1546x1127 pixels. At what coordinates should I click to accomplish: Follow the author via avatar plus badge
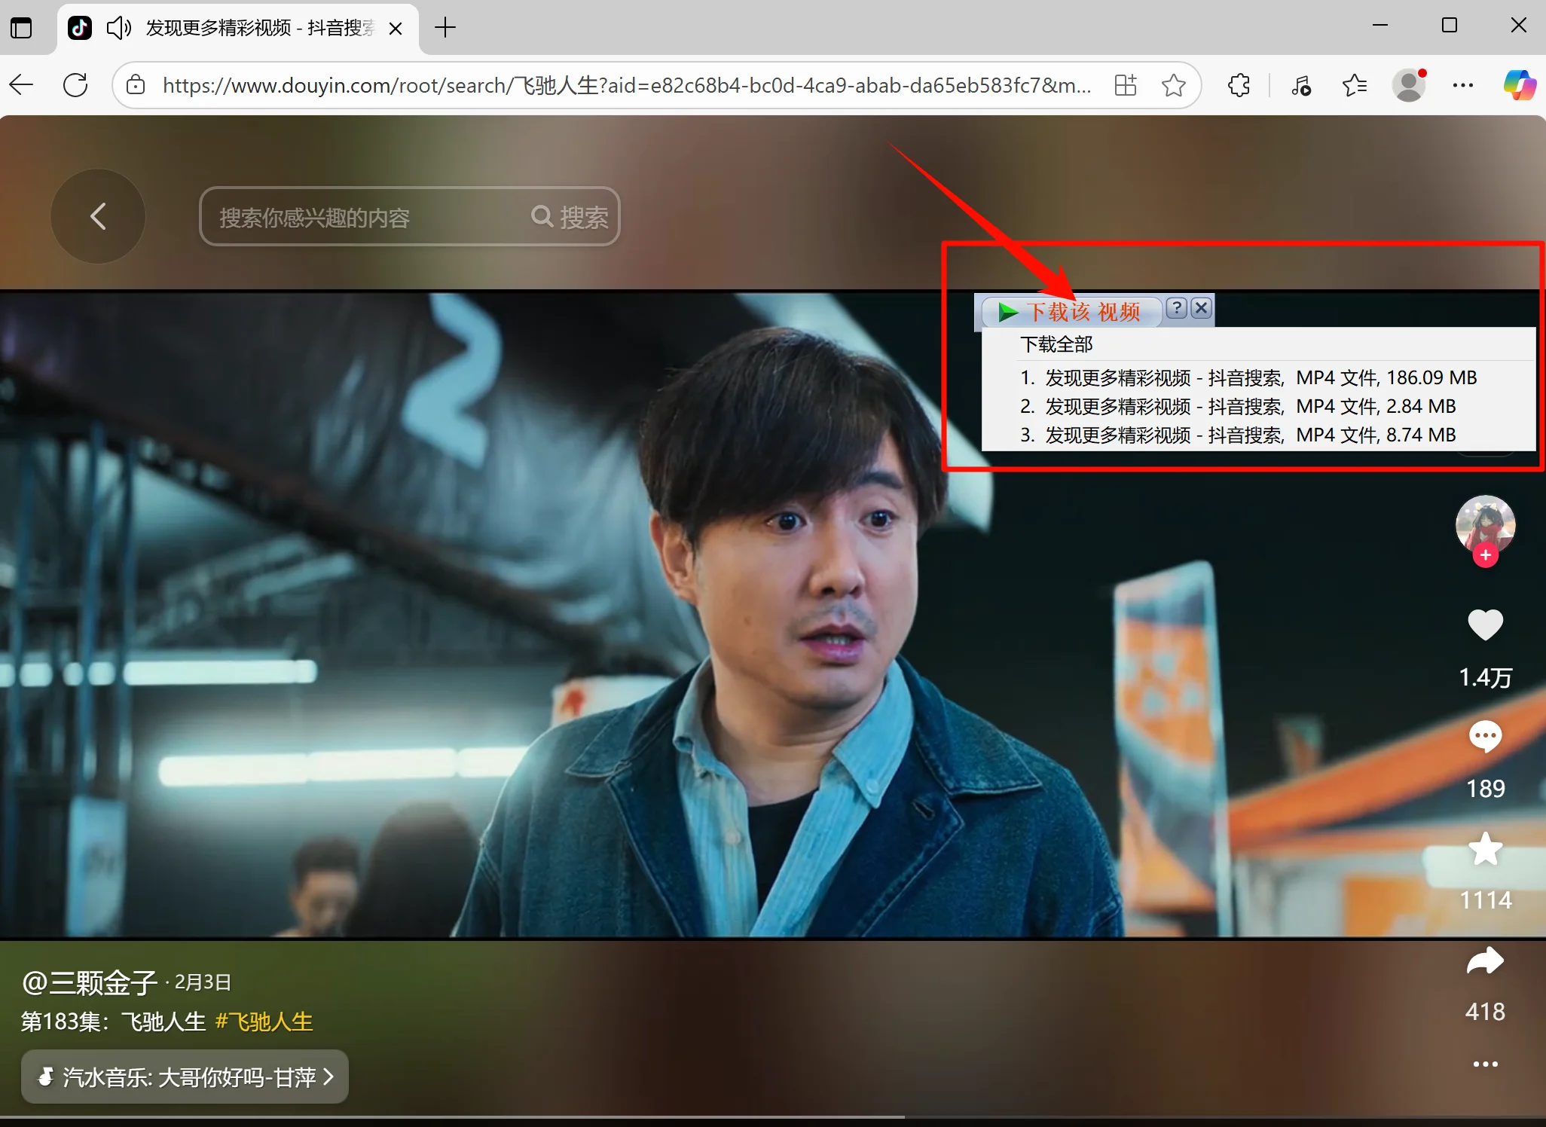click(1485, 555)
